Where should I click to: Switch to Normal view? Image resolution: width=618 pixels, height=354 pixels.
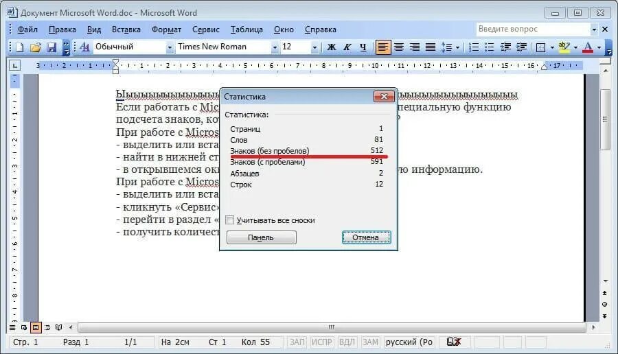click(x=12, y=327)
